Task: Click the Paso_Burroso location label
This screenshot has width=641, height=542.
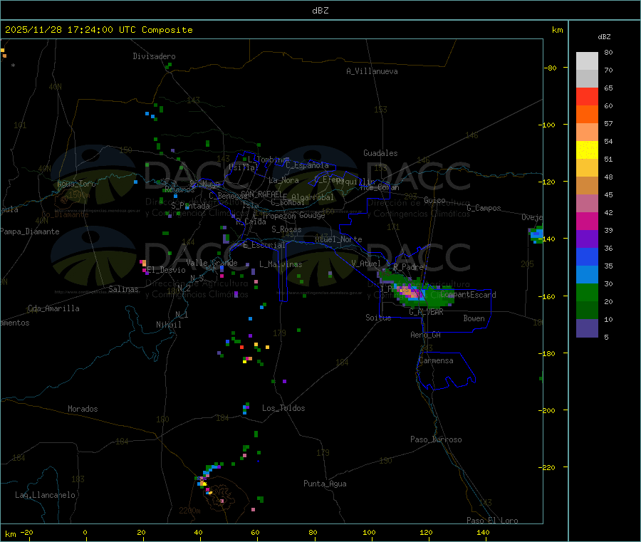Action: pyautogui.click(x=436, y=439)
